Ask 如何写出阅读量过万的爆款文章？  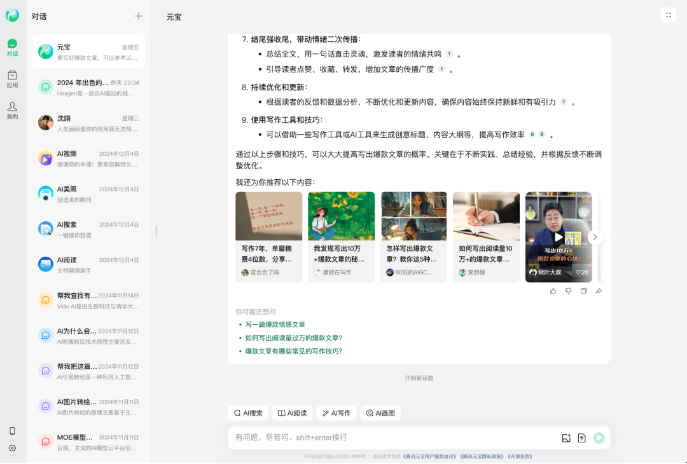tap(293, 338)
